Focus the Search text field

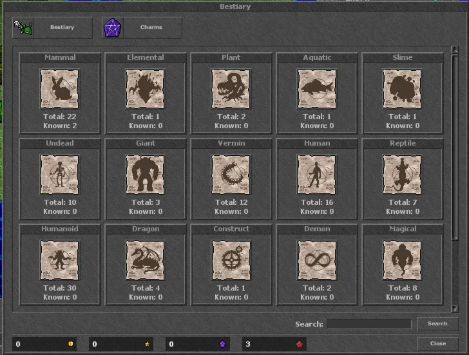click(x=369, y=324)
